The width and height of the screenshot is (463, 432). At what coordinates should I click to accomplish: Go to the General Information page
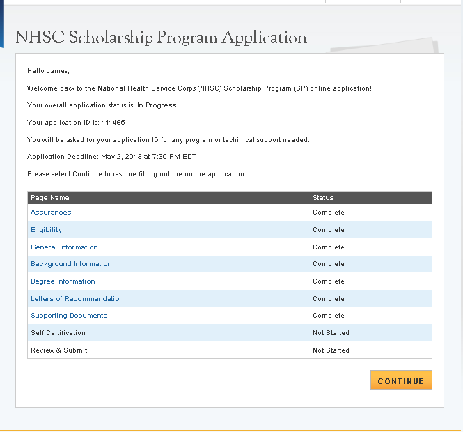(x=64, y=247)
